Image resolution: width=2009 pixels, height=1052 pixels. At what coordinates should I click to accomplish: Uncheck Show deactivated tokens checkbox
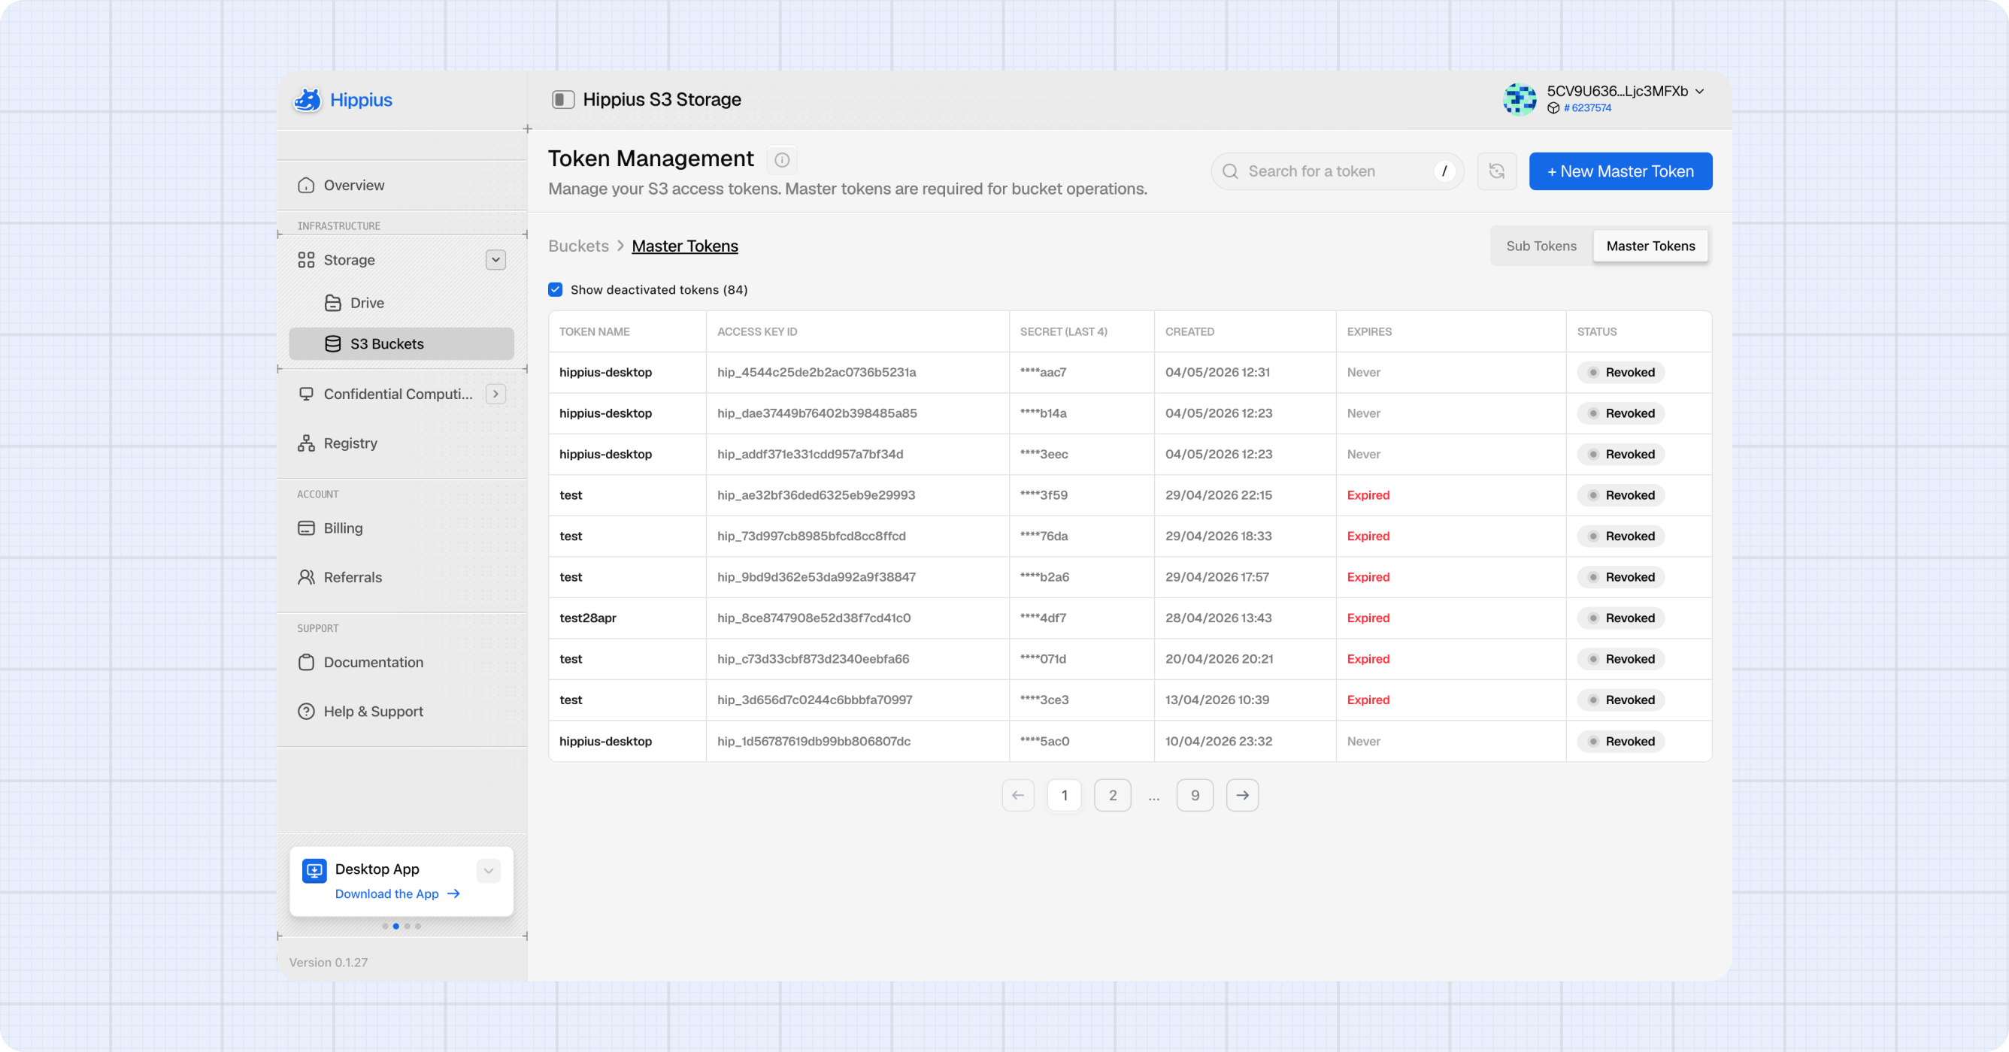(556, 290)
